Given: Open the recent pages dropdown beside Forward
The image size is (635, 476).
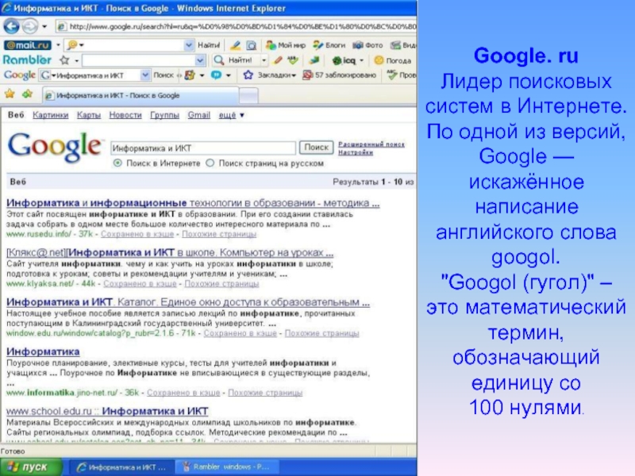Looking at the screenshot, I should click(x=44, y=27).
